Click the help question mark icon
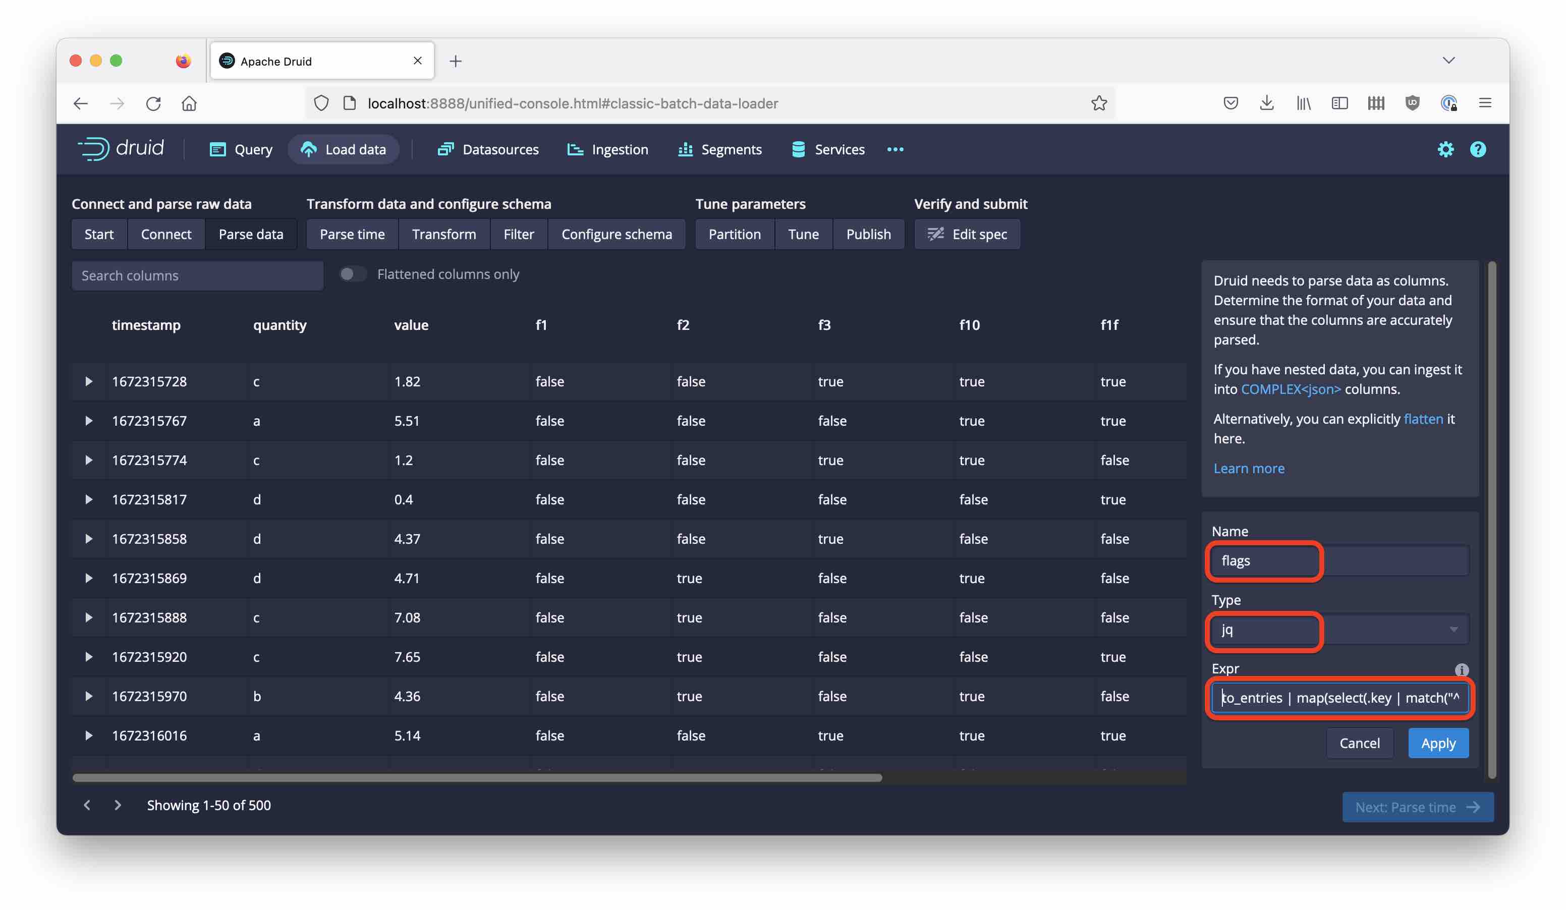 [x=1477, y=149]
